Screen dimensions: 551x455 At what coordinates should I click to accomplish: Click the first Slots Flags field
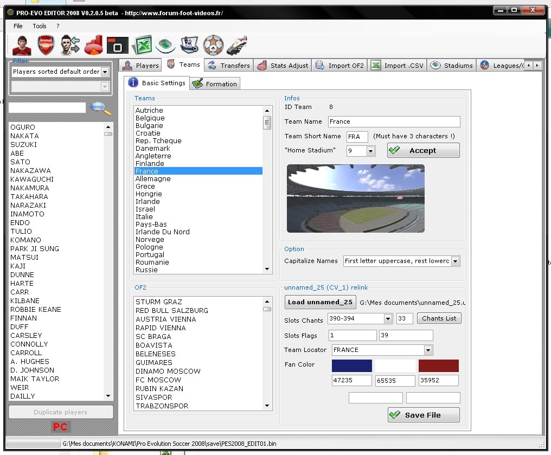coord(353,335)
